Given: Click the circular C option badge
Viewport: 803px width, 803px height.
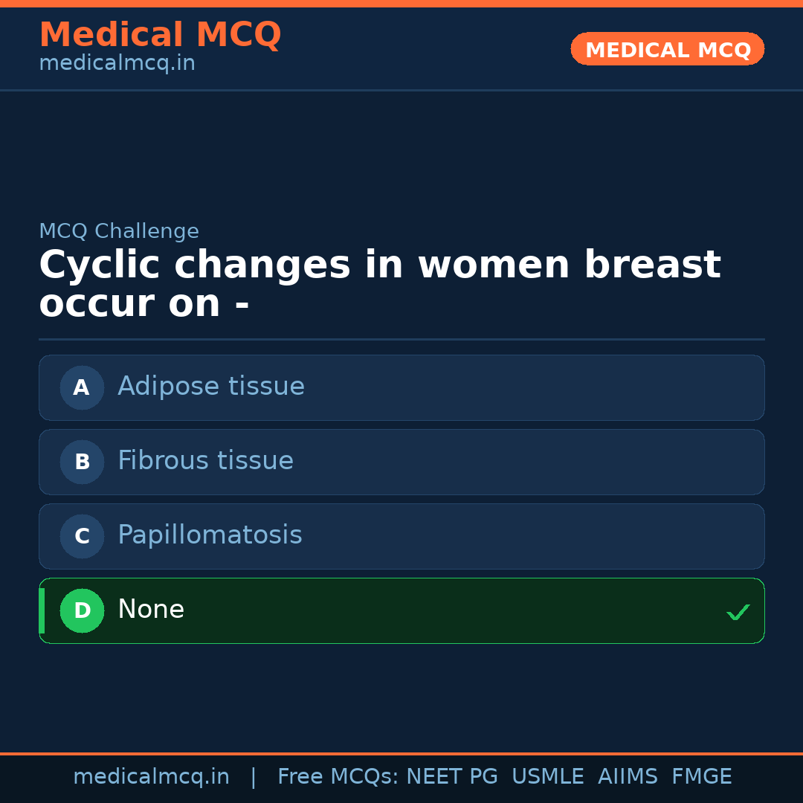Looking at the screenshot, I should click(82, 536).
